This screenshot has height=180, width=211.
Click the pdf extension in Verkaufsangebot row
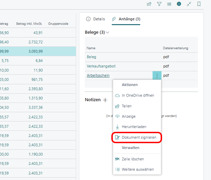pyautogui.click(x=166, y=66)
